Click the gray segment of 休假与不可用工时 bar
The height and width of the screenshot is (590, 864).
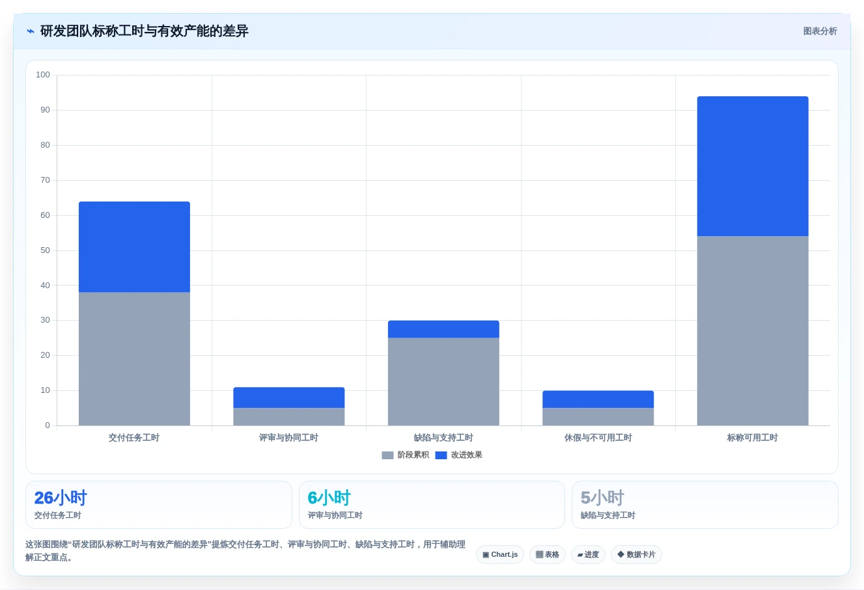coord(598,417)
